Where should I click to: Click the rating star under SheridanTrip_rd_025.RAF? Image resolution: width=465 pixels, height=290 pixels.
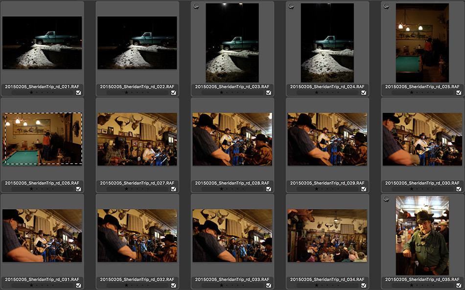[x=412, y=93]
